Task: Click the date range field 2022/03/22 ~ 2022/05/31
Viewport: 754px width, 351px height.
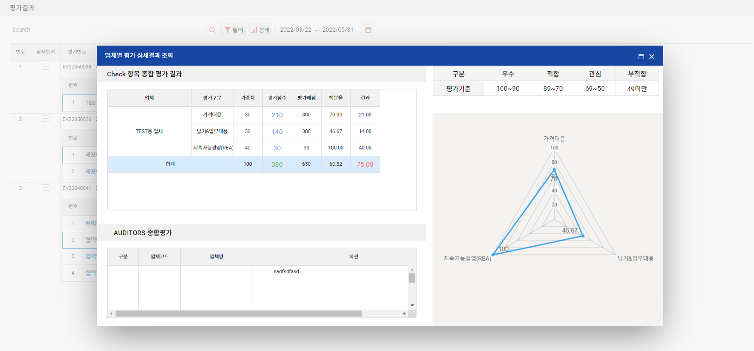Action: click(317, 30)
